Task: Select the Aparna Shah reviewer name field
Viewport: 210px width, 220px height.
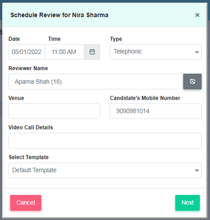Action: coord(96,82)
